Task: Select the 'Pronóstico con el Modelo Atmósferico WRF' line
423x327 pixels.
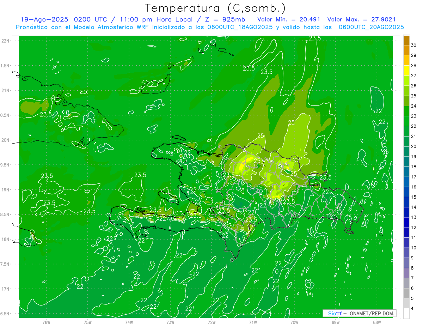Action: point(83,27)
